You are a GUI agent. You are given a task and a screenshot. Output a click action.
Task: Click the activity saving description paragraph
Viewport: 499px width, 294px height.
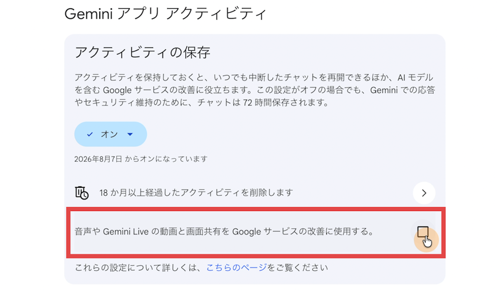[255, 90]
